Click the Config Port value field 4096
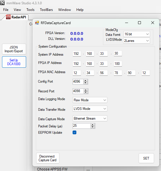 point(78,82)
